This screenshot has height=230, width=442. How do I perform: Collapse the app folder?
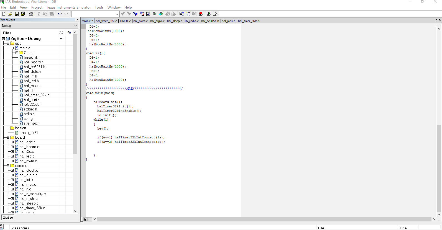pos(8,43)
